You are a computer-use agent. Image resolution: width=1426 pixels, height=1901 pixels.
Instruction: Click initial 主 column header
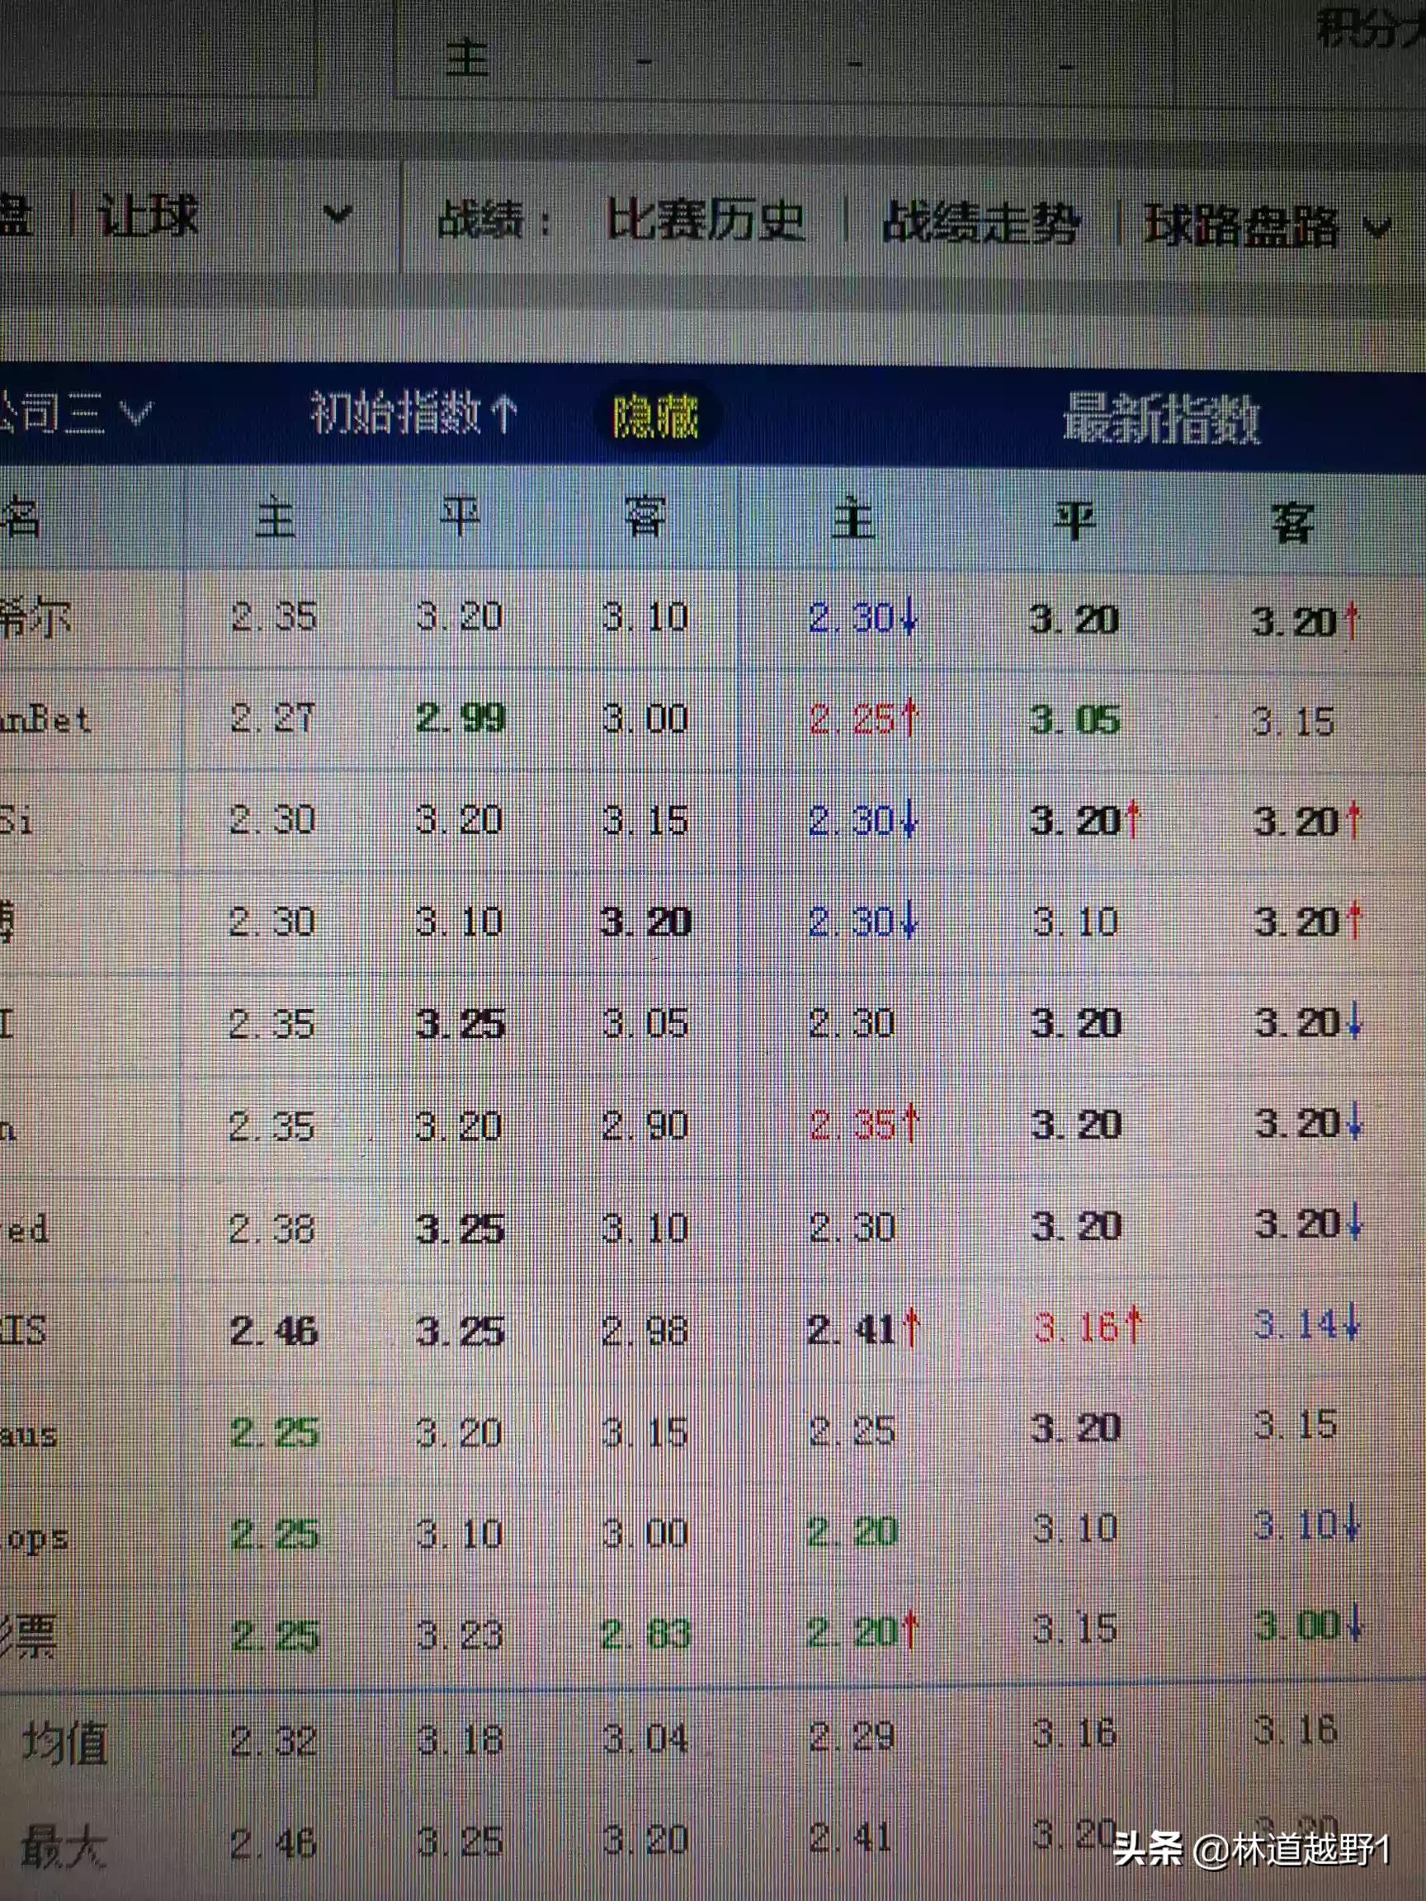275,518
